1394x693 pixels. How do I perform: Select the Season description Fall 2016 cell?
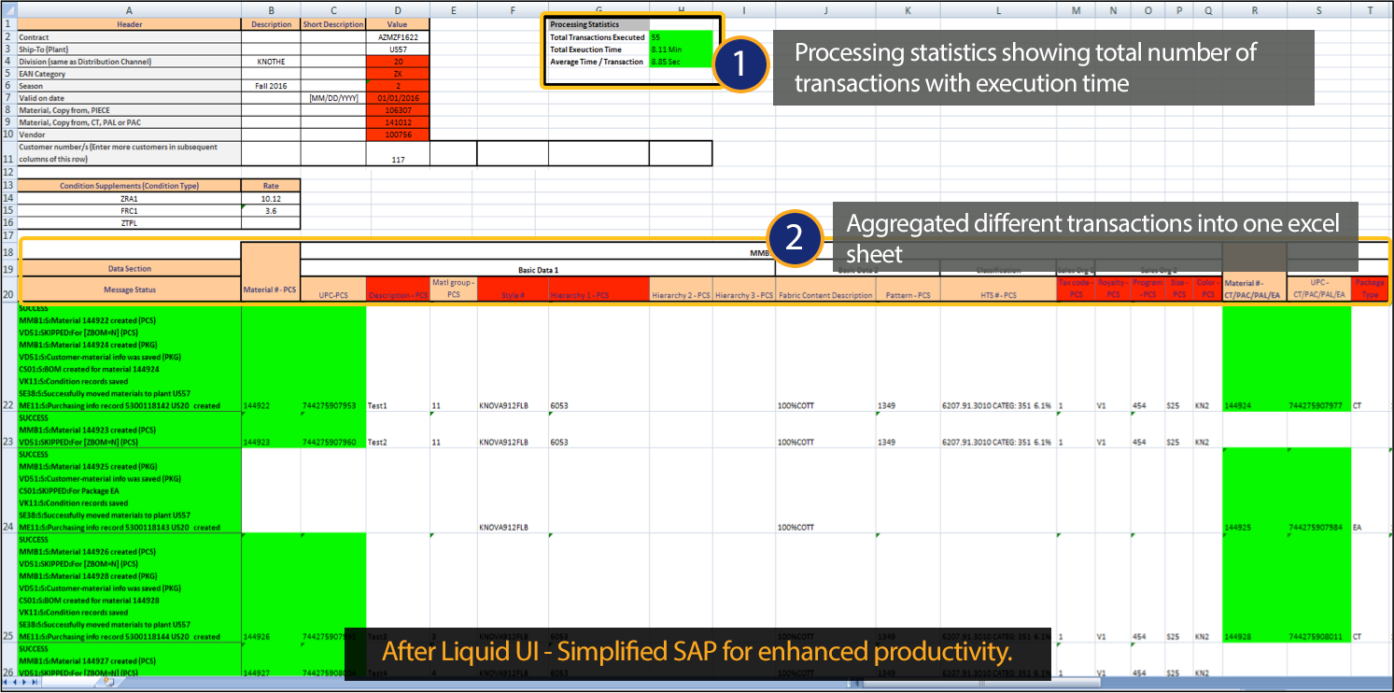(271, 86)
